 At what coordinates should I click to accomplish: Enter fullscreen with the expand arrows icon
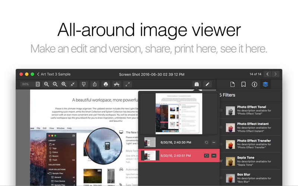pos(128,84)
